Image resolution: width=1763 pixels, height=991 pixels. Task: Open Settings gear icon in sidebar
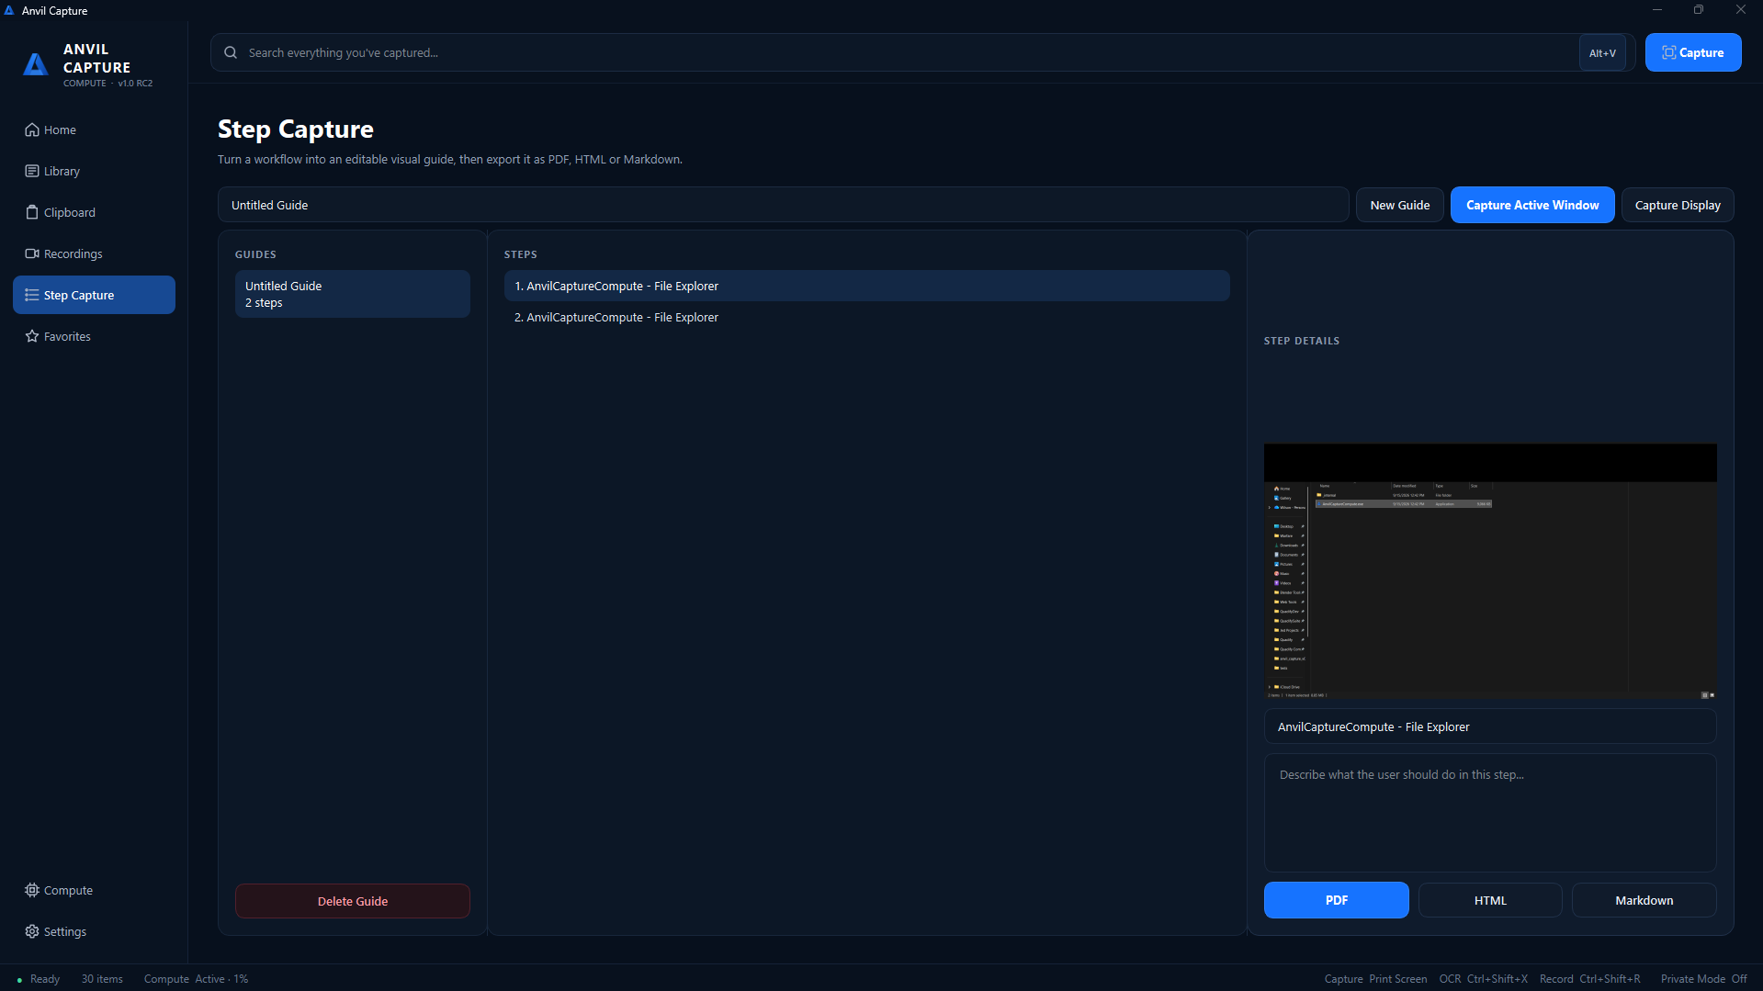pyautogui.click(x=32, y=931)
